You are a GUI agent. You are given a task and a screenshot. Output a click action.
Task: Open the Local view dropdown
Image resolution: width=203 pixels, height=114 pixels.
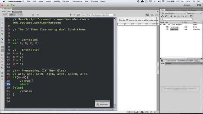(x=194, y=13)
